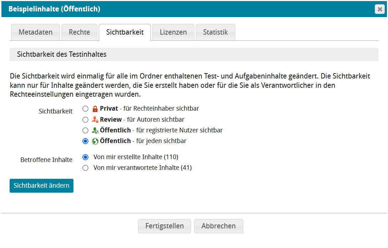Click the green user icon for registered users
This screenshot has width=388, height=248.
95,130
